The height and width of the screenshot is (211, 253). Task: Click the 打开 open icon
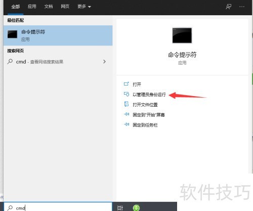(126, 84)
